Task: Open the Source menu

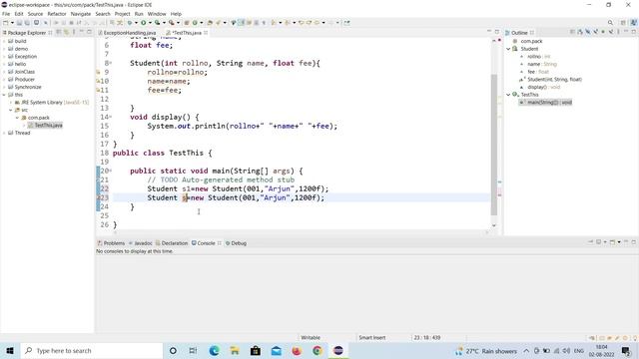Action: pos(35,14)
